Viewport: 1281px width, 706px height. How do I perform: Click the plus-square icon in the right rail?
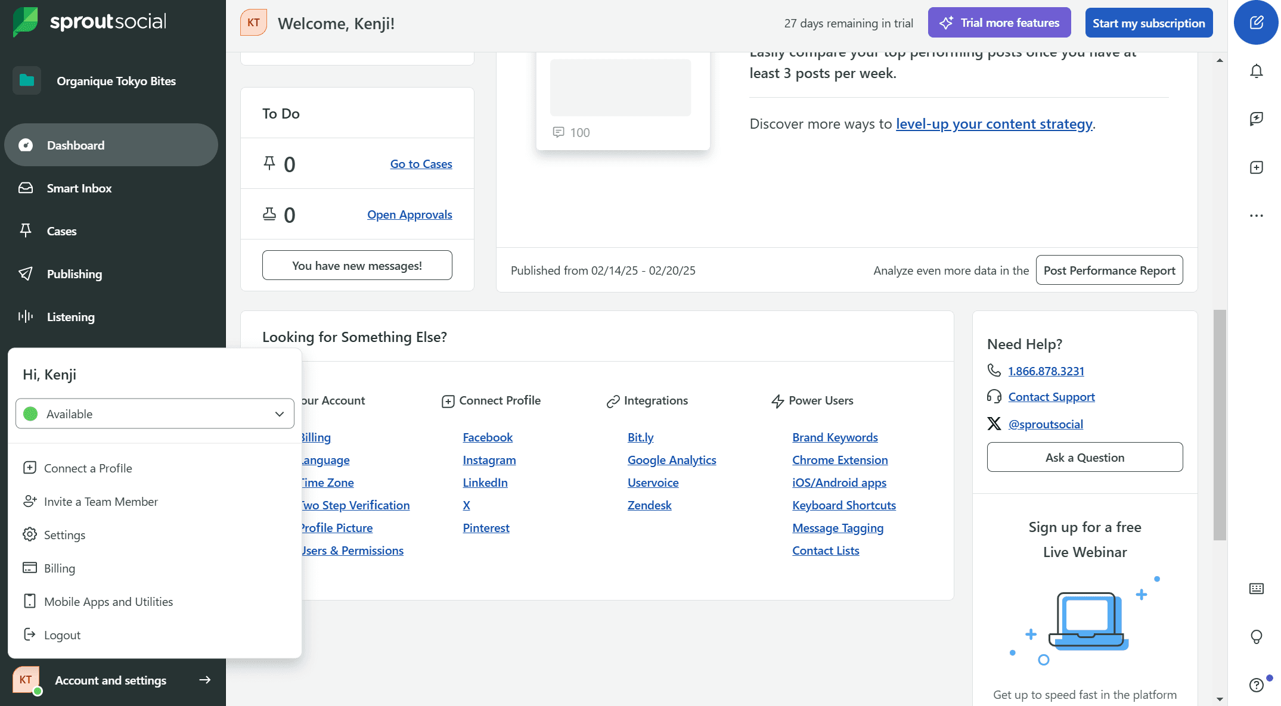[1256, 167]
